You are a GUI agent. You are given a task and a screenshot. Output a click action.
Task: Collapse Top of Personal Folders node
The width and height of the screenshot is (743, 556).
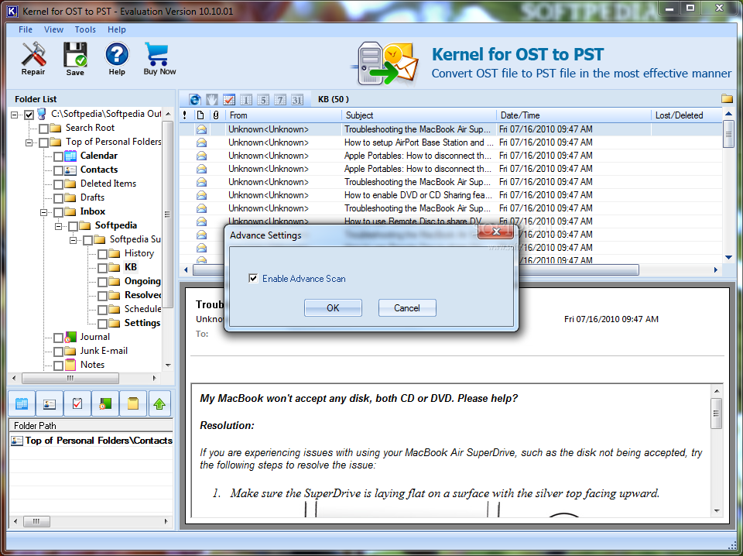coord(29,142)
